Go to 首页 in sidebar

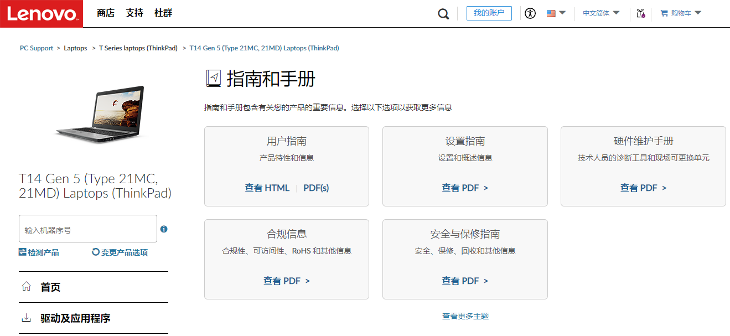[x=50, y=287]
